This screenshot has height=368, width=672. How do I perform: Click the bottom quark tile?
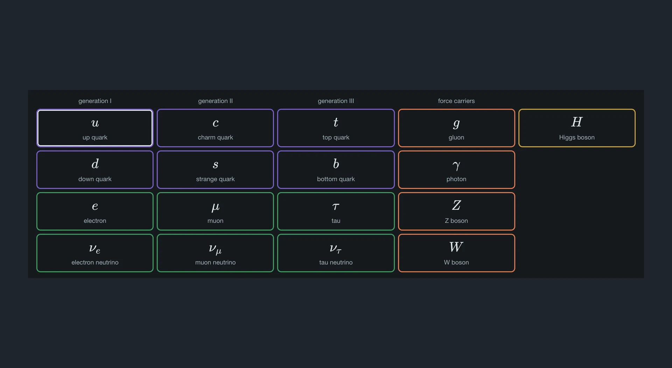tap(336, 170)
